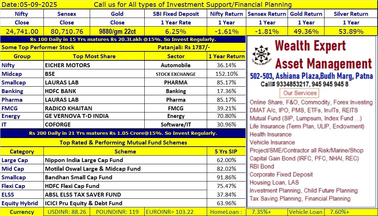Click the Gold Return value 49.36%
The width and height of the screenshot is (378, 216).
[x=306, y=32]
